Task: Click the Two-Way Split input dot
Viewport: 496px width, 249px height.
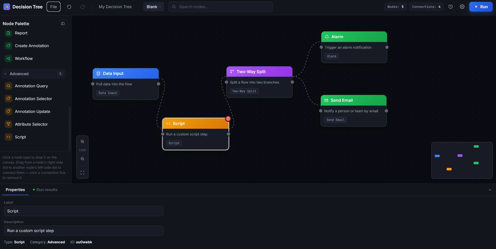Action: [227, 82]
